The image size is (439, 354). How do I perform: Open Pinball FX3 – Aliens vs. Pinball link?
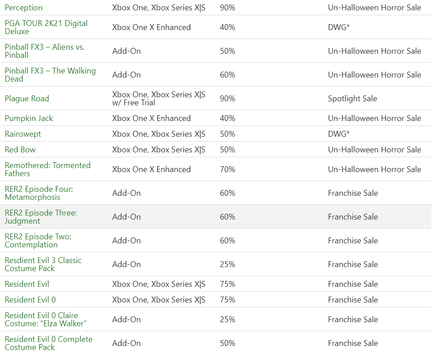coord(44,51)
